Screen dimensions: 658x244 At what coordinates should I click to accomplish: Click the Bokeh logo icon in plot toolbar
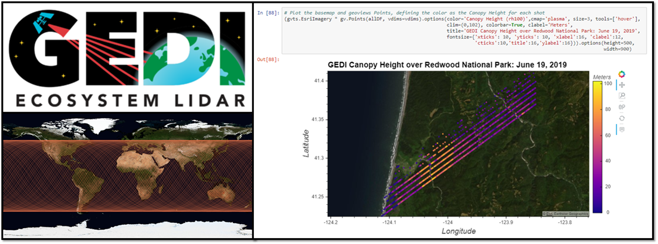pos(622,74)
